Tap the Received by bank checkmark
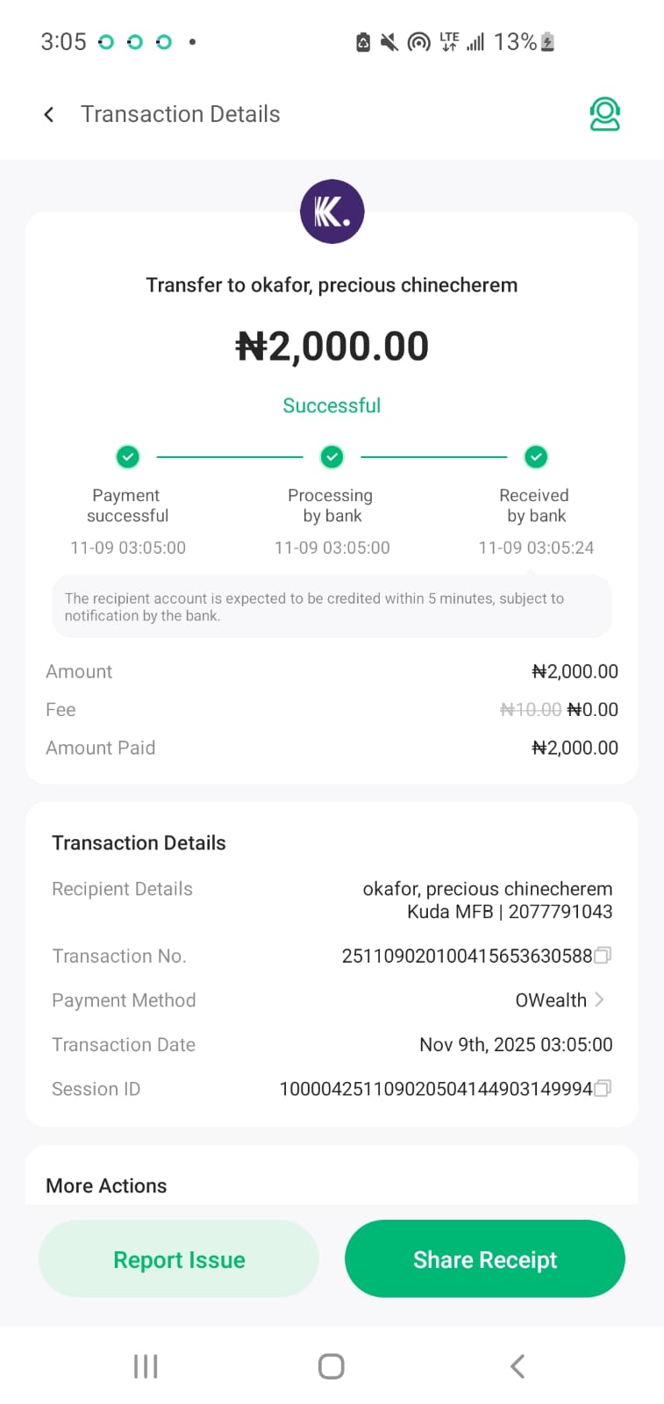Screen dimensions: 664x1404 [x=536, y=457]
